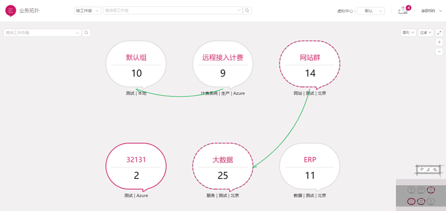Select the 网站群 workgroup bubble
The height and width of the screenshot is (211, 446).
click(x=310, y=64)
